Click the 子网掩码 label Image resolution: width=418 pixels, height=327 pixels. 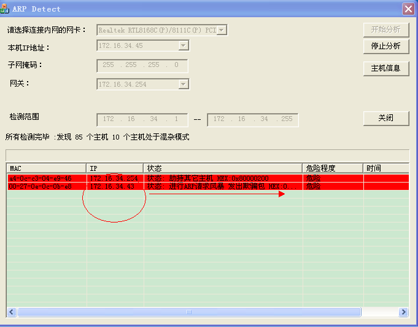click(x=25, y=65)
